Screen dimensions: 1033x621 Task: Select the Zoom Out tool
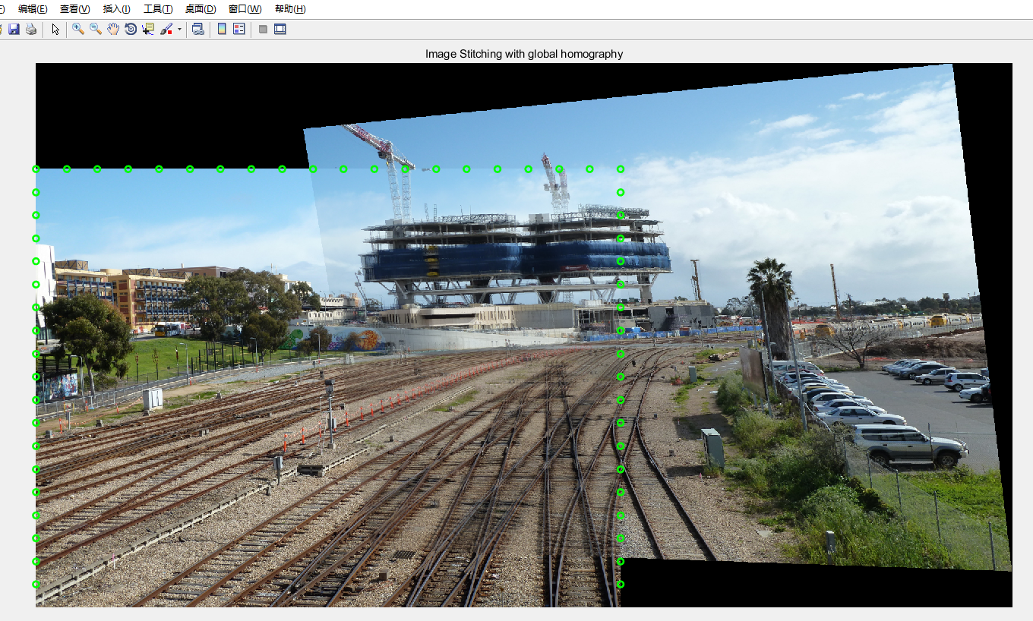(x=94, y=29)
